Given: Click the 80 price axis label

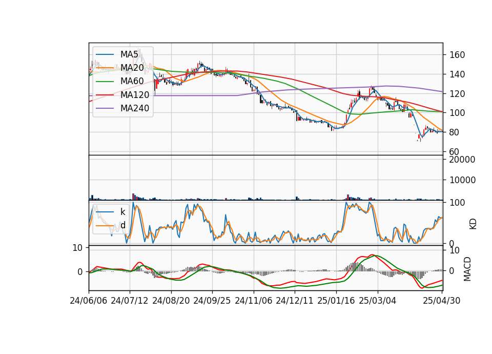Looking at the screenshot, I should pyautogui.click(x=455, y=132).
